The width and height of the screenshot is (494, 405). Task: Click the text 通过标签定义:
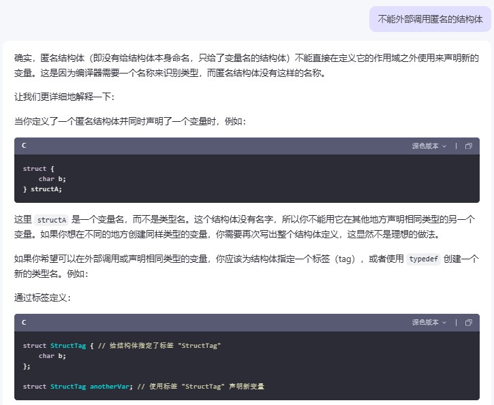coord(42,297)
